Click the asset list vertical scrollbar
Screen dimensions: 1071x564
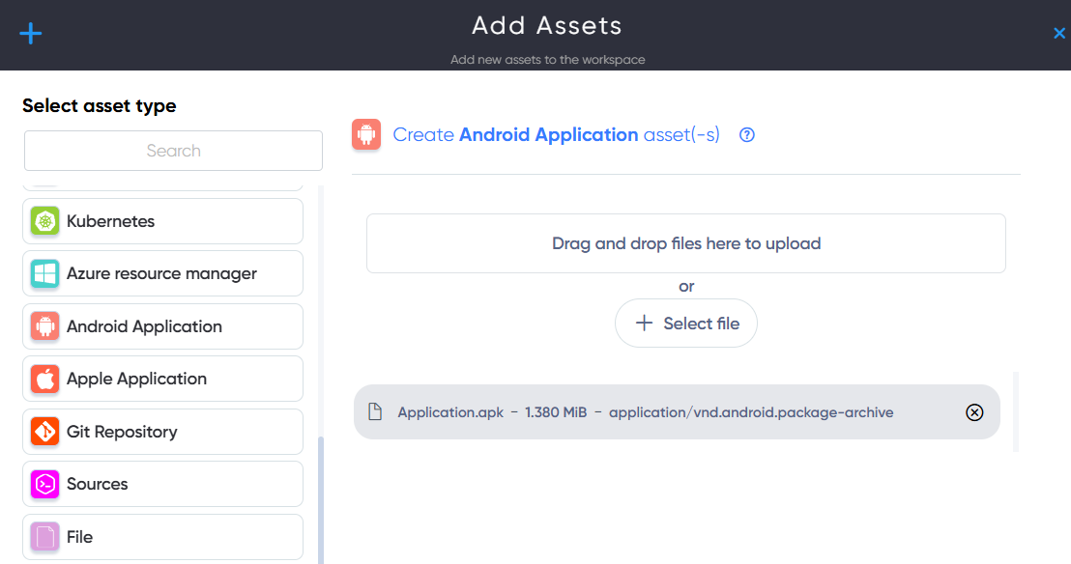(x=321, y=500)
